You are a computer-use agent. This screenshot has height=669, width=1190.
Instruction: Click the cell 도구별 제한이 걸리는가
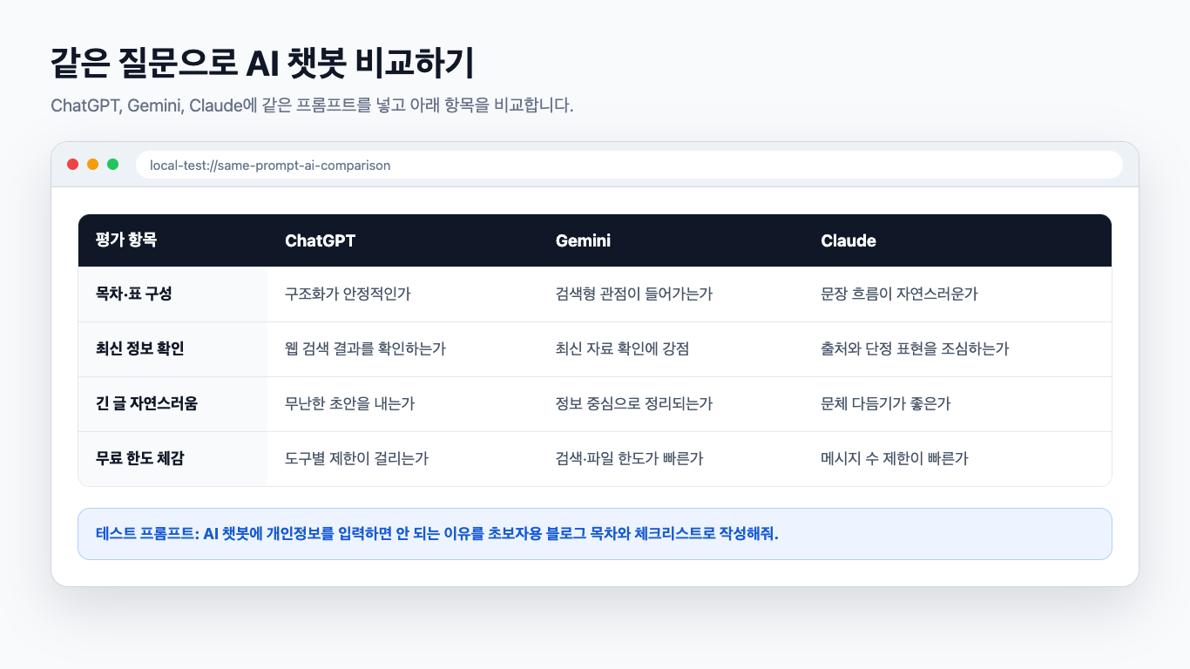pyautogui.click(x=402, y=459)
